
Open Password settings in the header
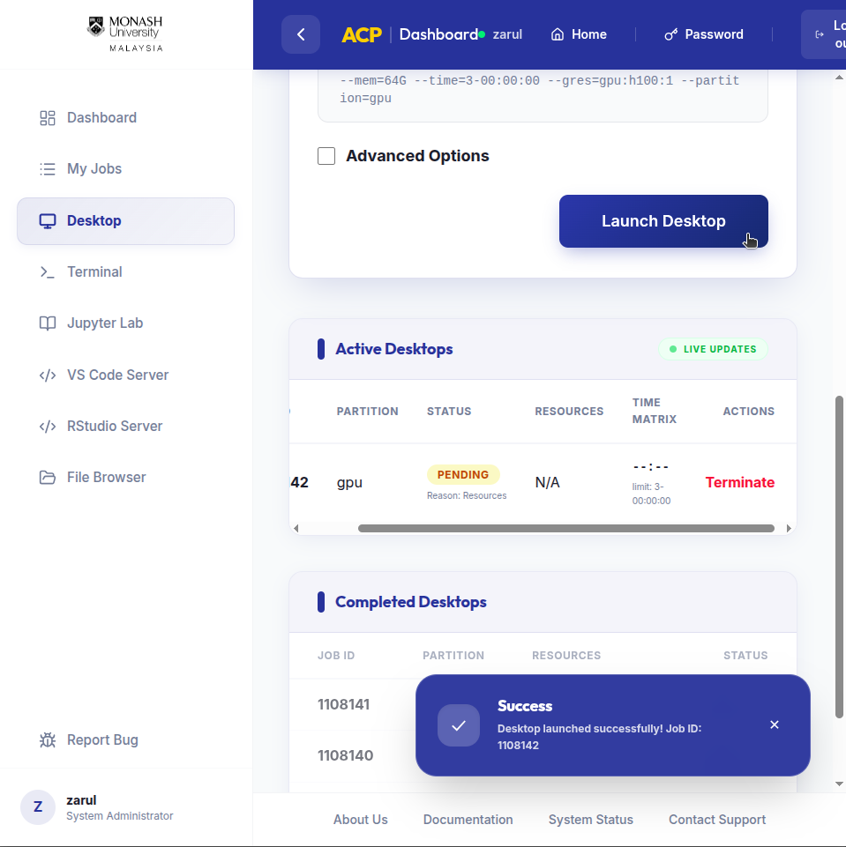pyautogui.click(x=703, y=34)
